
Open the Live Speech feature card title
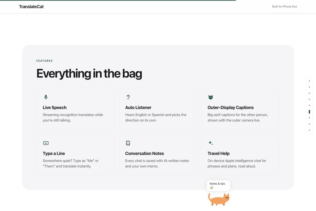pyautogui.click(x=54, y=107)
